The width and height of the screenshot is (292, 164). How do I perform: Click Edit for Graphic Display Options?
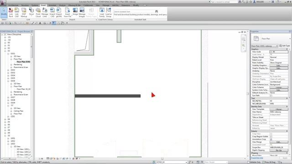pos(279,68)
